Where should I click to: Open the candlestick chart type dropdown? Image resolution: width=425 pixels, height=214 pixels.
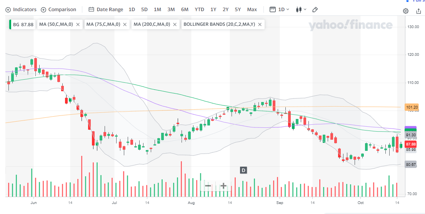pyautogui.click(x=301, y=9)
